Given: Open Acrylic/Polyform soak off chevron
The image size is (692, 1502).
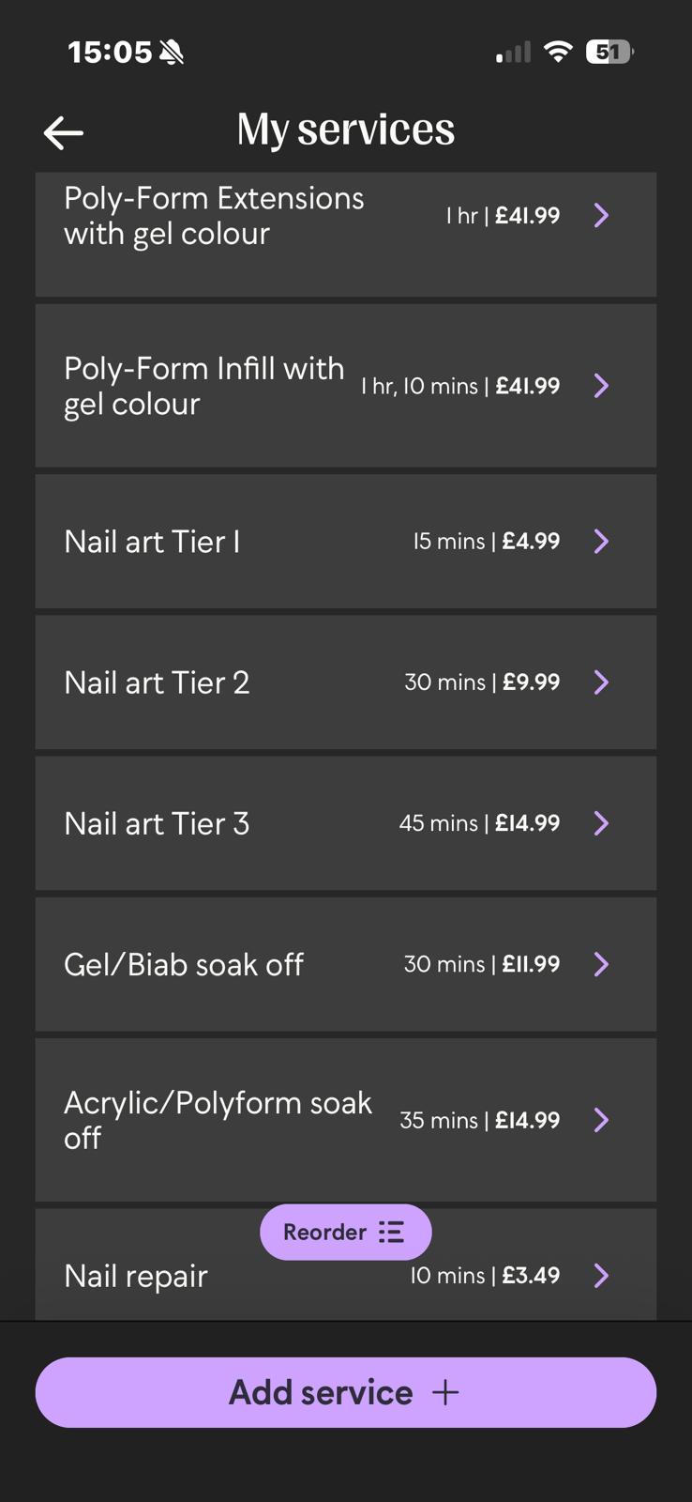Looking at the screenshot, I should point(602,1120).
